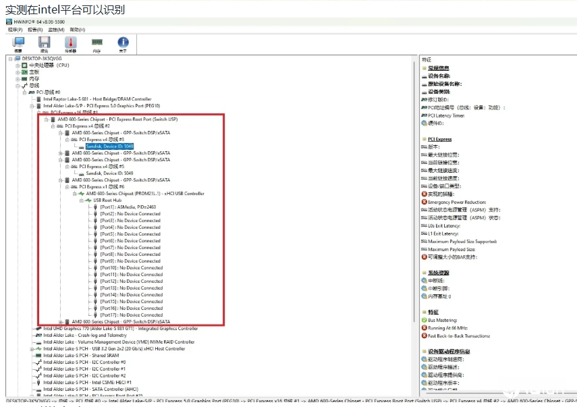The image size is (577, 407).
Task: Click the DESKTOP-3K5QVGG computer icon
Action: pos(18,59)
